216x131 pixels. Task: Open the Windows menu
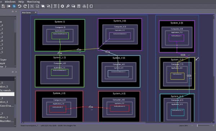click(x=10, y=2)
